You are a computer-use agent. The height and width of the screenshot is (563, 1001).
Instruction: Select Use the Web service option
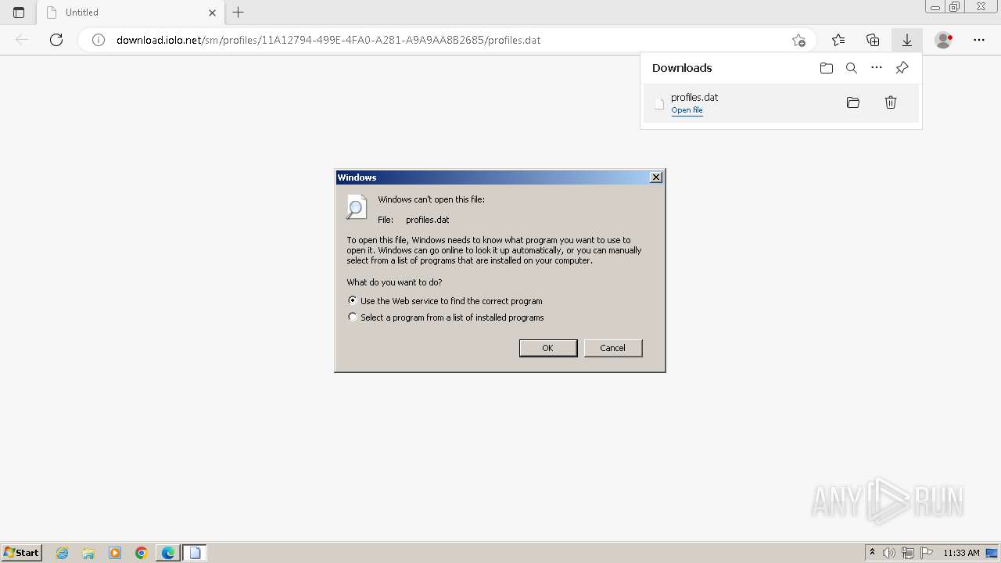(353, 300)
